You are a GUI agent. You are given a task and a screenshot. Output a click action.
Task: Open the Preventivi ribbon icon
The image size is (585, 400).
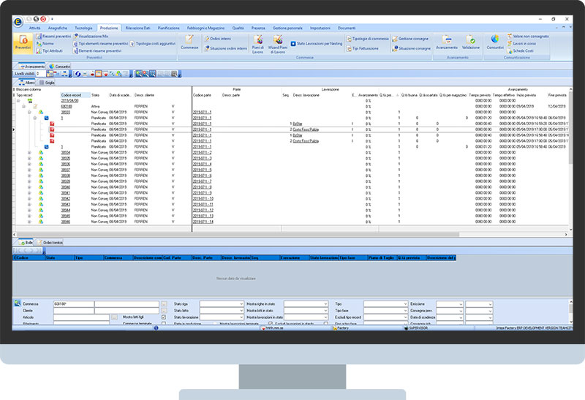tap(23, 42)
